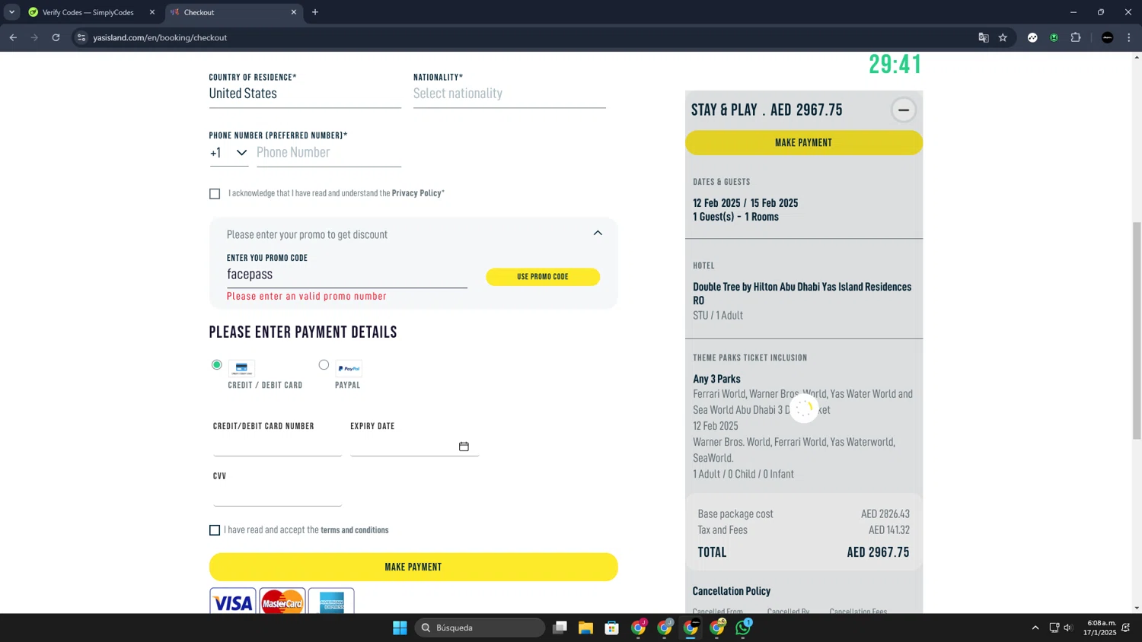Accept the terms and conditions checkbox

click(215, 530)
